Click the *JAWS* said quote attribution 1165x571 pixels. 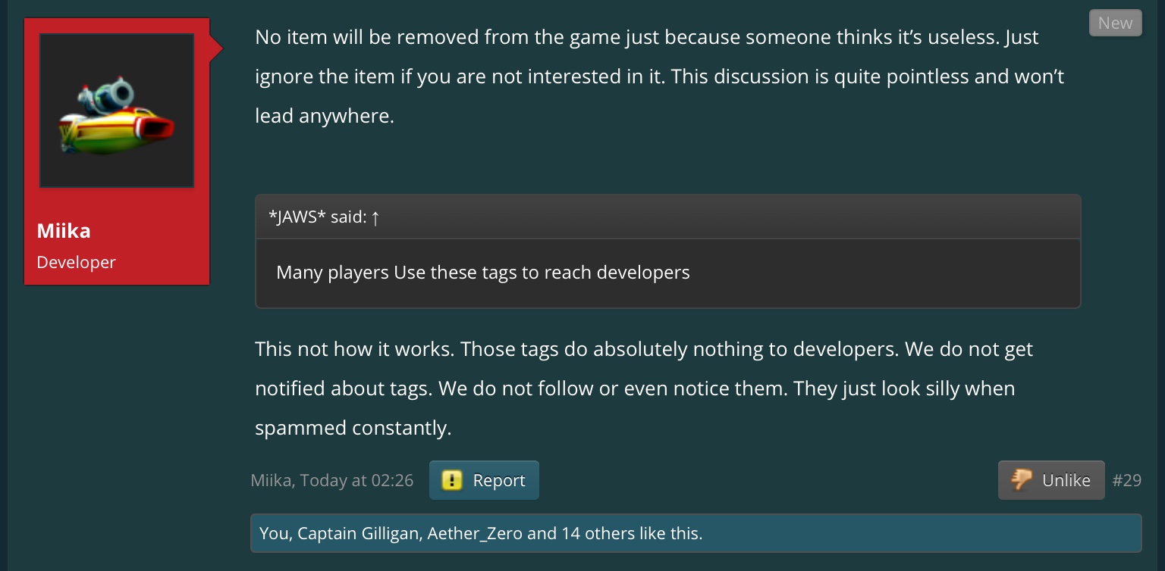[318, 218]
